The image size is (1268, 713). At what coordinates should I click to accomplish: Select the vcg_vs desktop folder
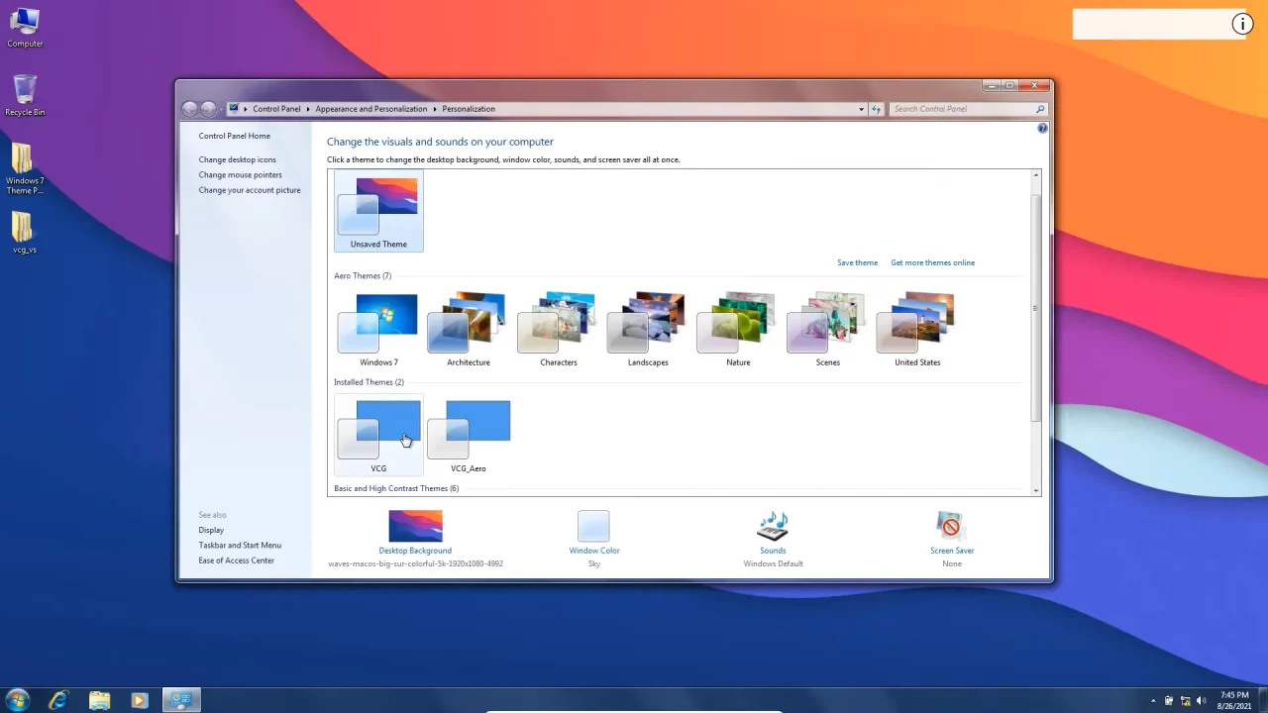coord(25,233)
